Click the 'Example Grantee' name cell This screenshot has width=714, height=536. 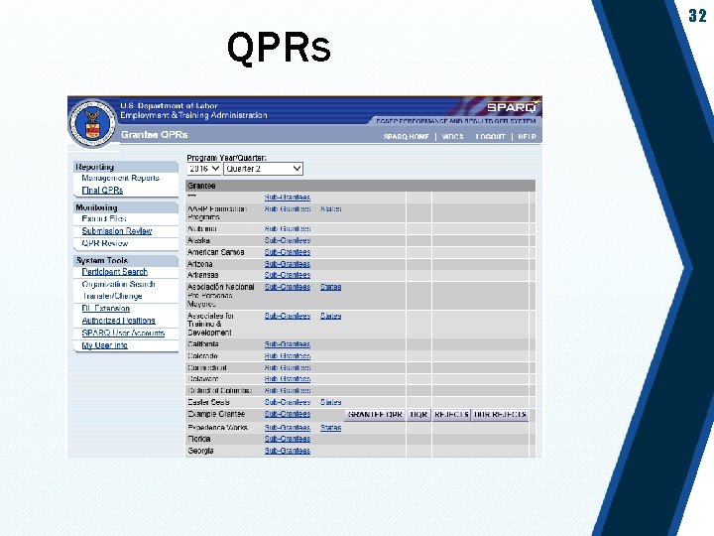216,414
